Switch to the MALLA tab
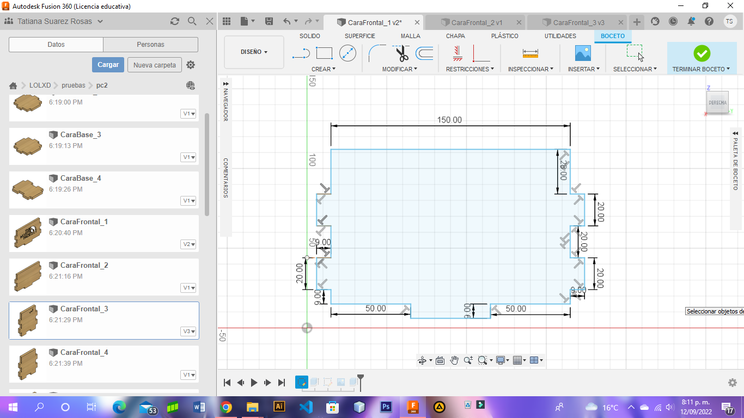Viewport: 744px width, 418px height. pyautogui.click(x=411, y=36)
